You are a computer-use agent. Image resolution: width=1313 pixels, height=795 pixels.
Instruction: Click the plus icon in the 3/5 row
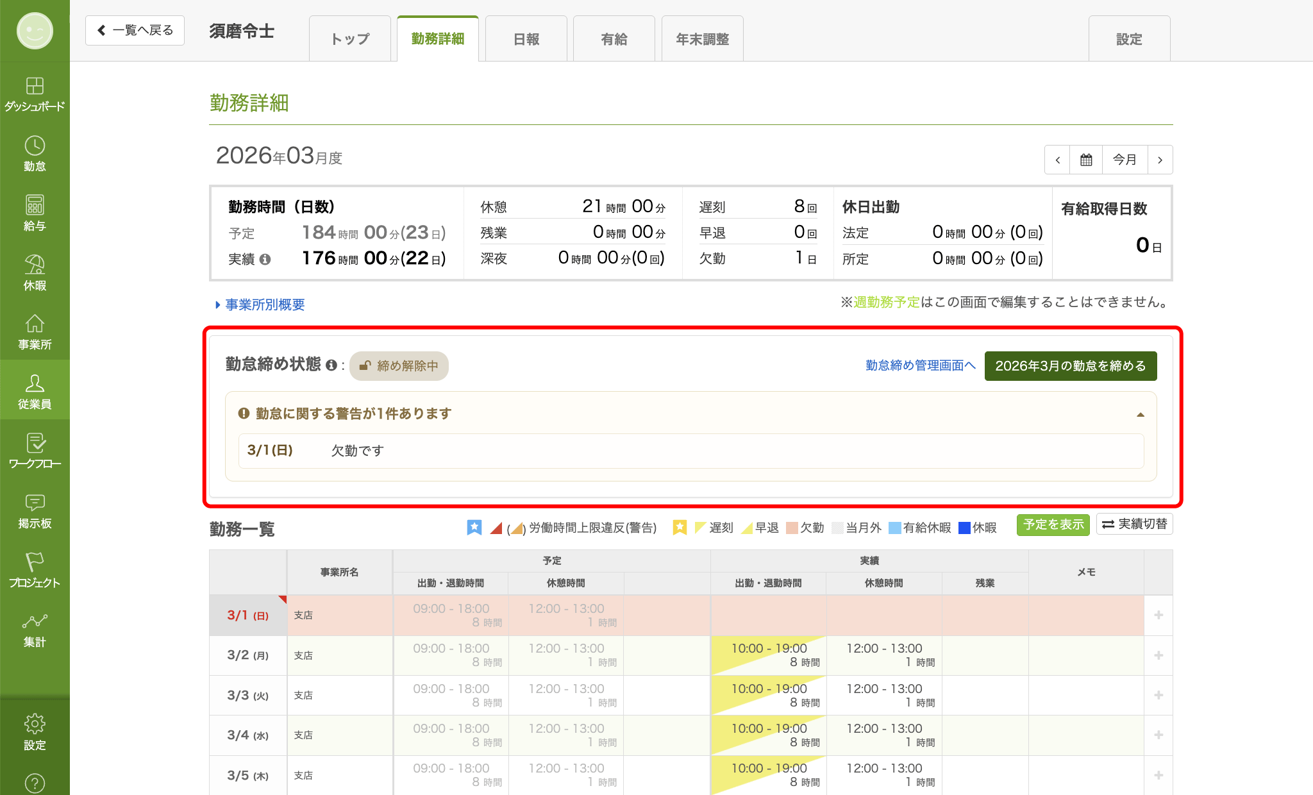pos(1158,775)
